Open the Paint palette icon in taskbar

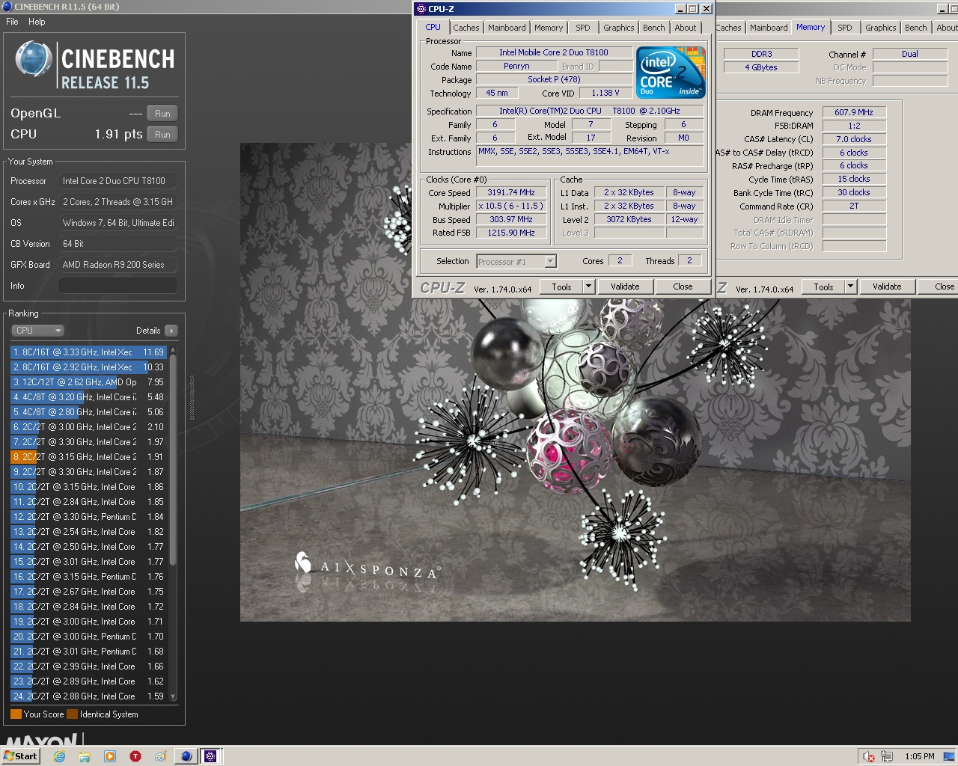point(160,756)
